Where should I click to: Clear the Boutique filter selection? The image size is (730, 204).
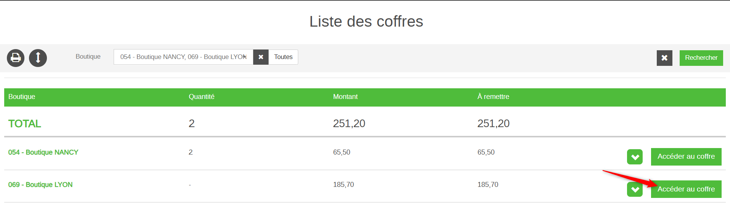[261, 57]
